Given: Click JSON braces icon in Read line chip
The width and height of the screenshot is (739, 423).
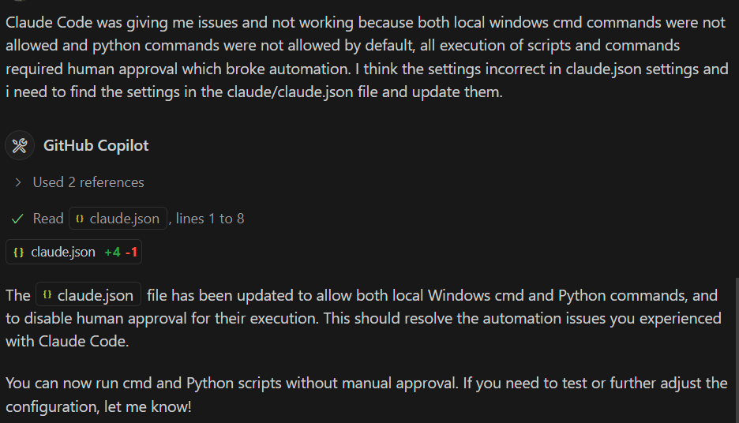Looking at the screenshot, I should [80, 219].
